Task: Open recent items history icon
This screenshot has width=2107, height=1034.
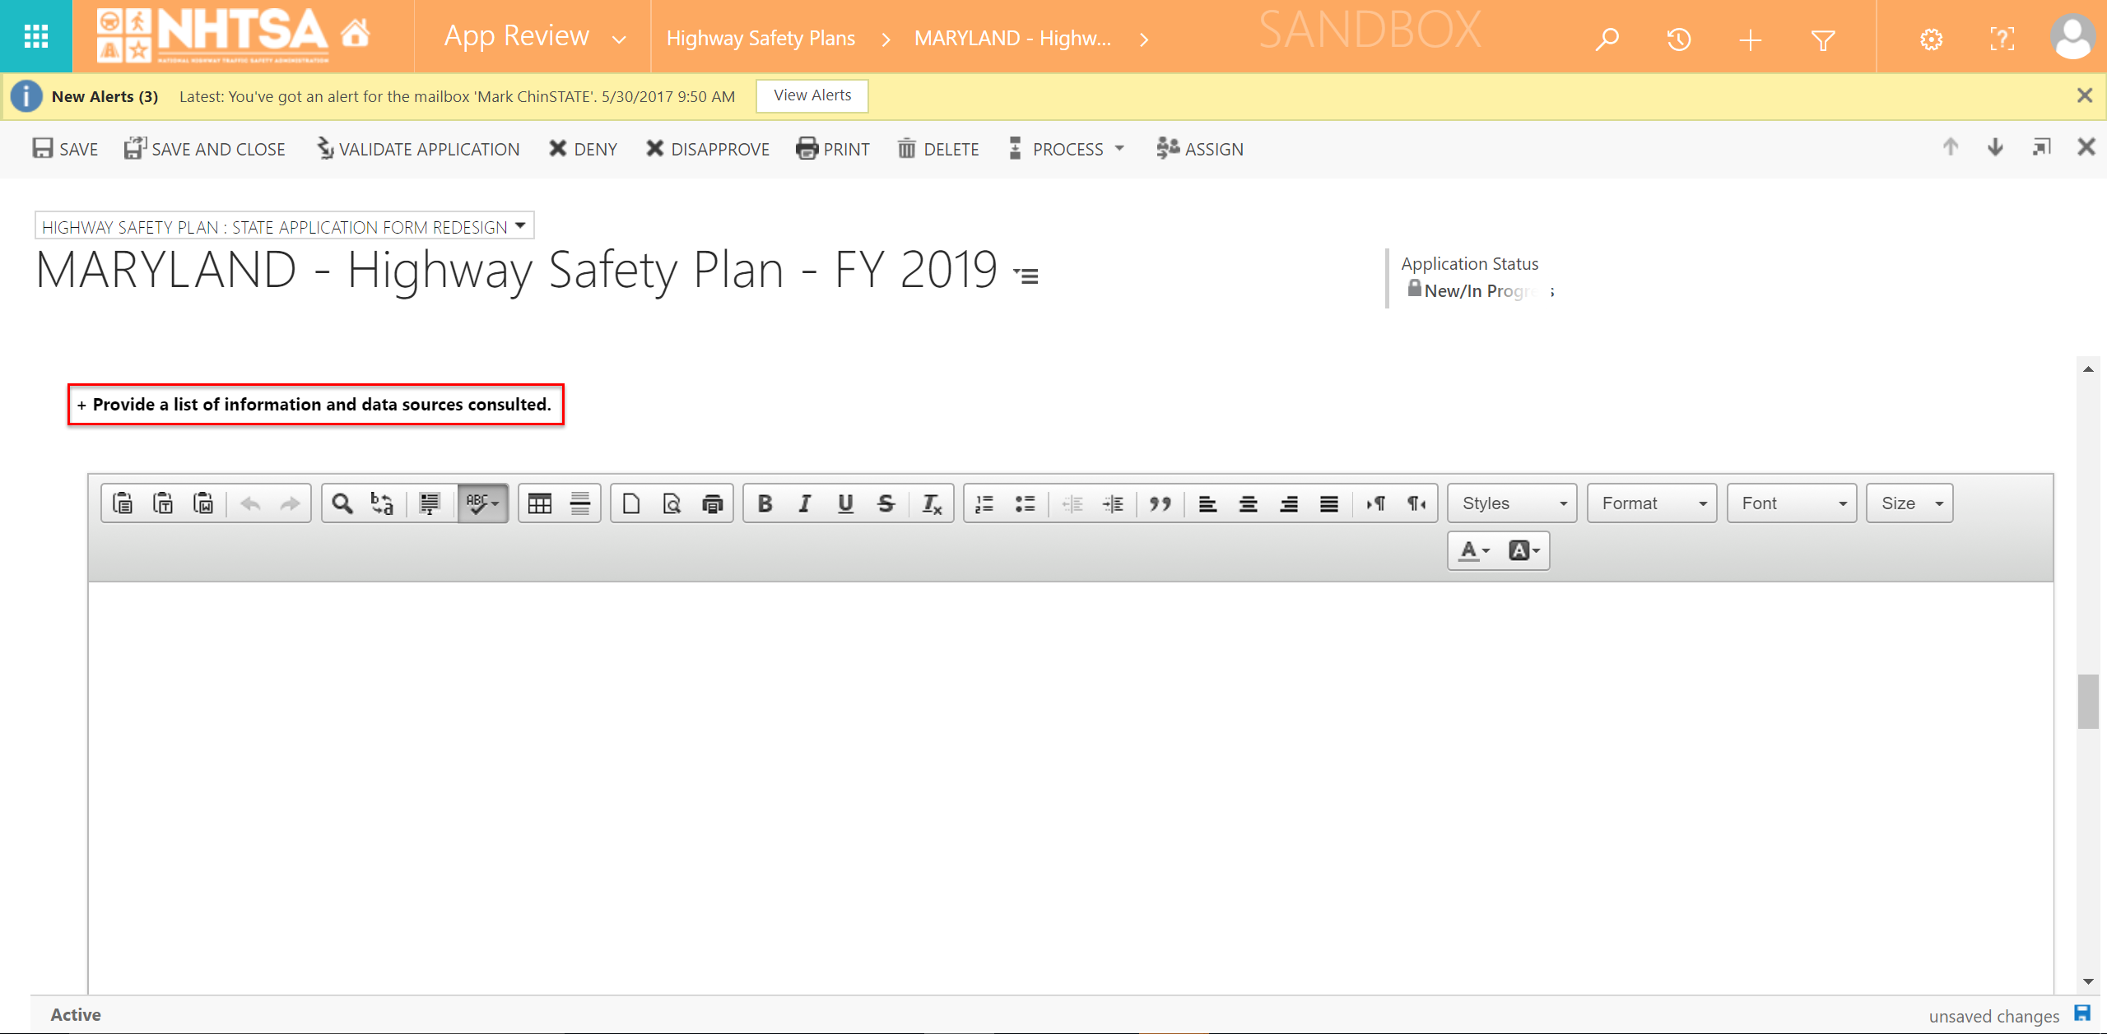Action: coord(1678,39)
